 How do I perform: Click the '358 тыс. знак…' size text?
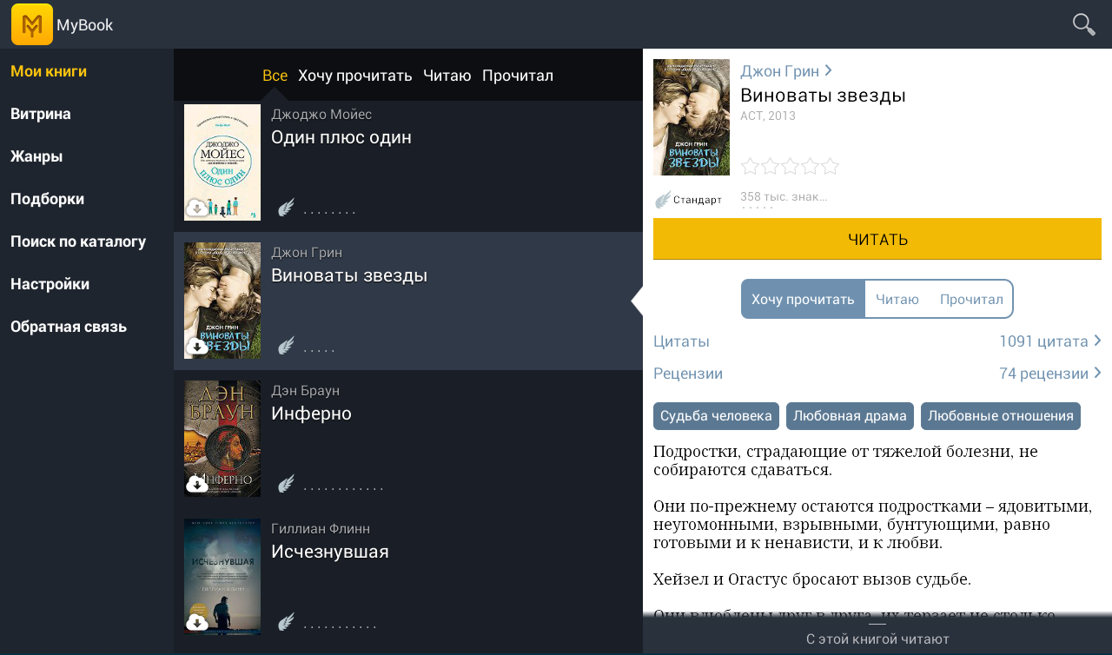[x=784, y=196]
